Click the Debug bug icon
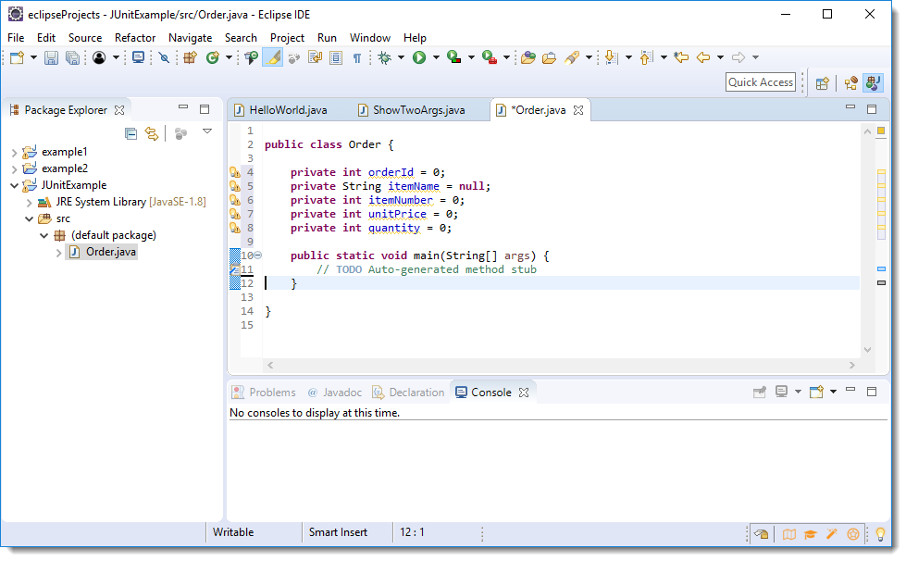The image size is (906, 561). (384, 57)
